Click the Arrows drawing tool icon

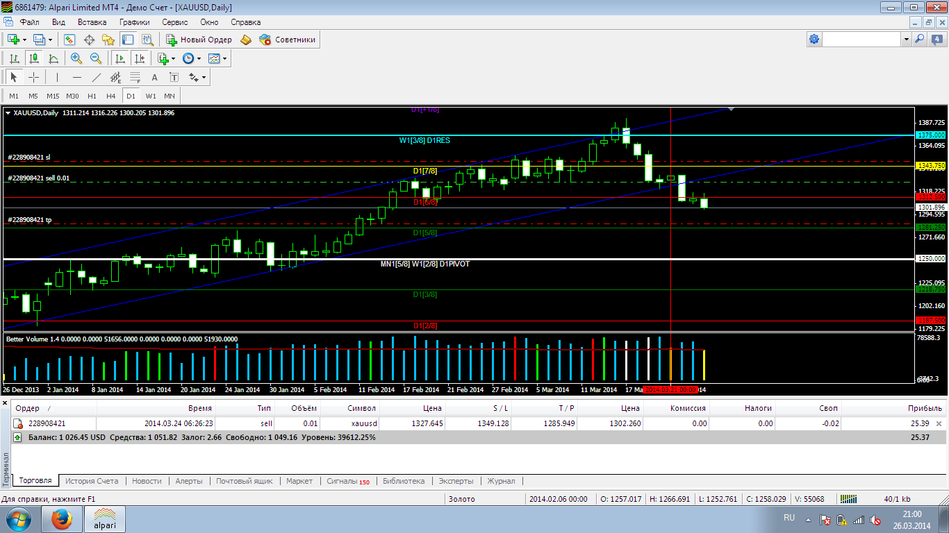tap(193, 77)
